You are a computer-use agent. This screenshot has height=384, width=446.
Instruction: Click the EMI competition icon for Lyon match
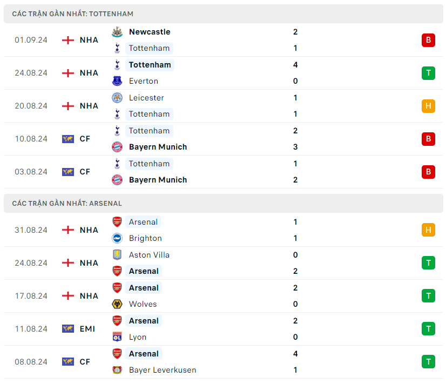pyautogui.click(x=68, y=329)
